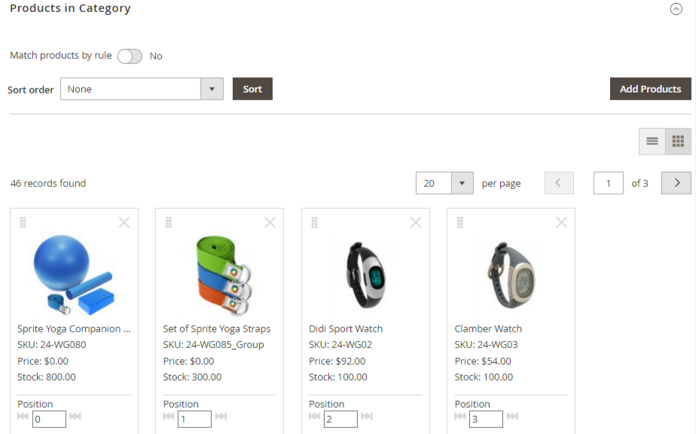Click SKU: 24-WG03 text

pyautogui.click(x=486, y=344)
